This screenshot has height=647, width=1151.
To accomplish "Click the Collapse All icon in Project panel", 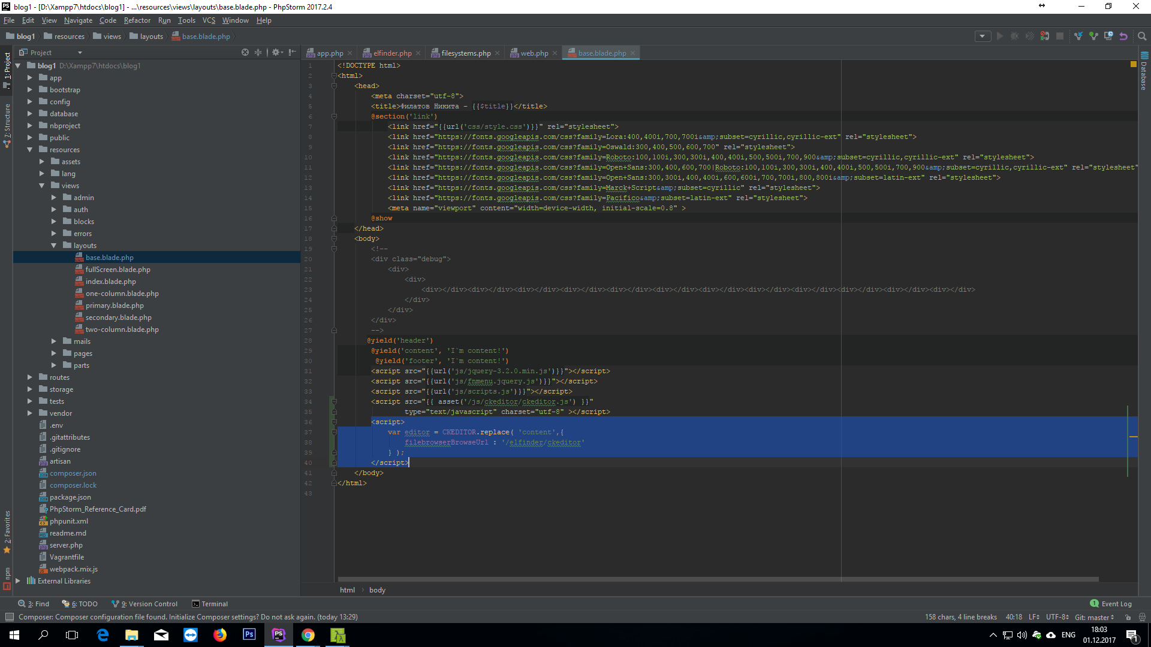I will 258,53.
